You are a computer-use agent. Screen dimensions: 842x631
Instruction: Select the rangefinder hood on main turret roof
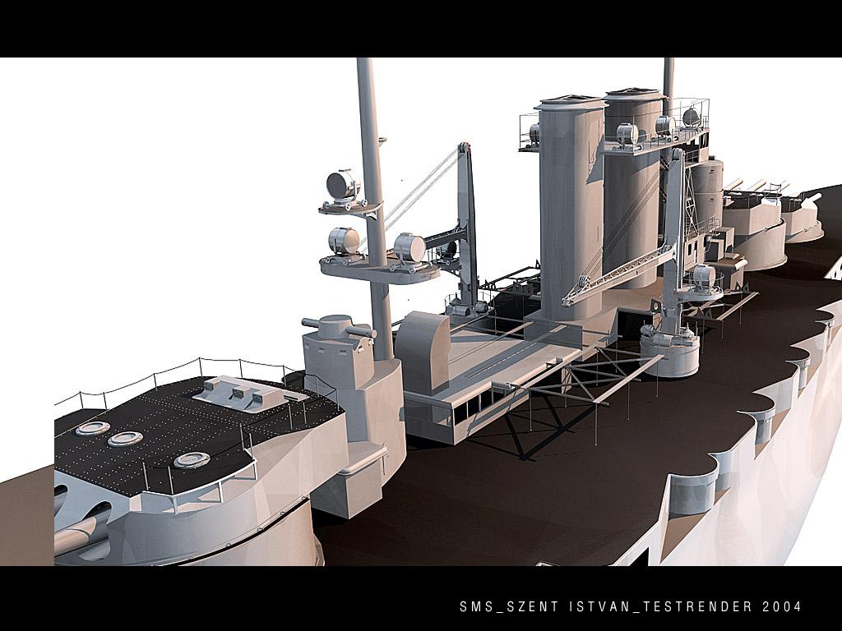(x=243, y=393)
